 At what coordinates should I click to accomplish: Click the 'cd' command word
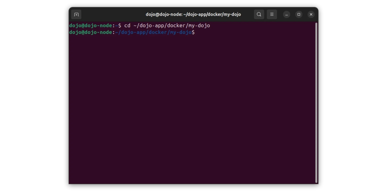tap(127, 26)
